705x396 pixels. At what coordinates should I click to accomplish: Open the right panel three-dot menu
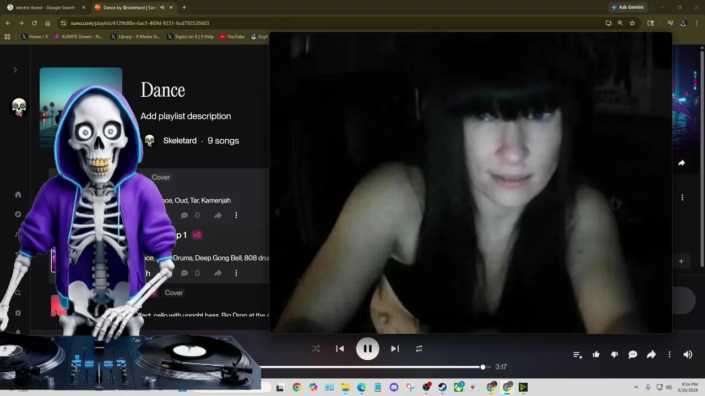coord(682,197)
